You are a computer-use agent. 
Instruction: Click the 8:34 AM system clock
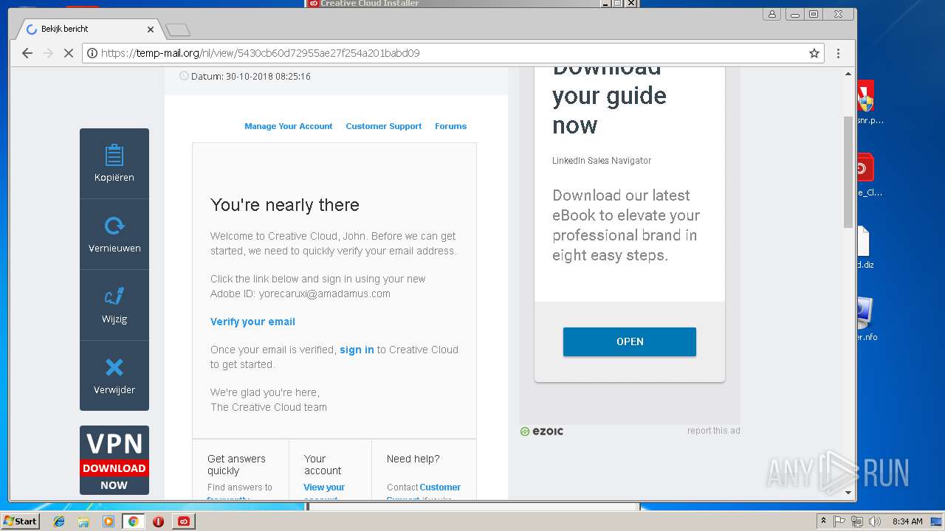[x=907, y=521]
